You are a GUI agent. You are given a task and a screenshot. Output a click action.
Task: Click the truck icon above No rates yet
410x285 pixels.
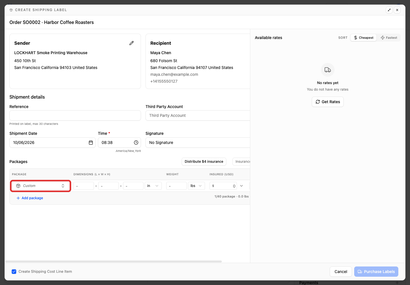click(328, 70)
